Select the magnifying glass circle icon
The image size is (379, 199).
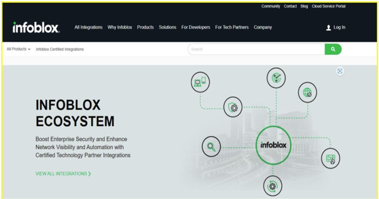pyautogui.click(x=211, y=146)
